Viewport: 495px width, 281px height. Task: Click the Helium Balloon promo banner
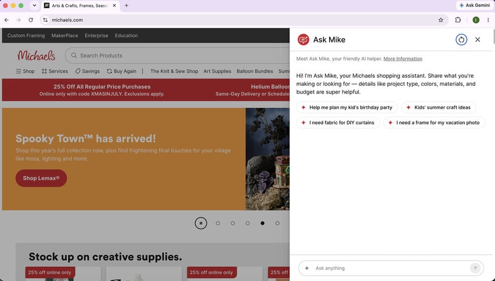coord(252,90)
